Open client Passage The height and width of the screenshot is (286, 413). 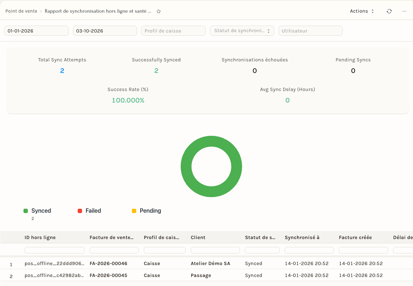click(x=201, y=275)
